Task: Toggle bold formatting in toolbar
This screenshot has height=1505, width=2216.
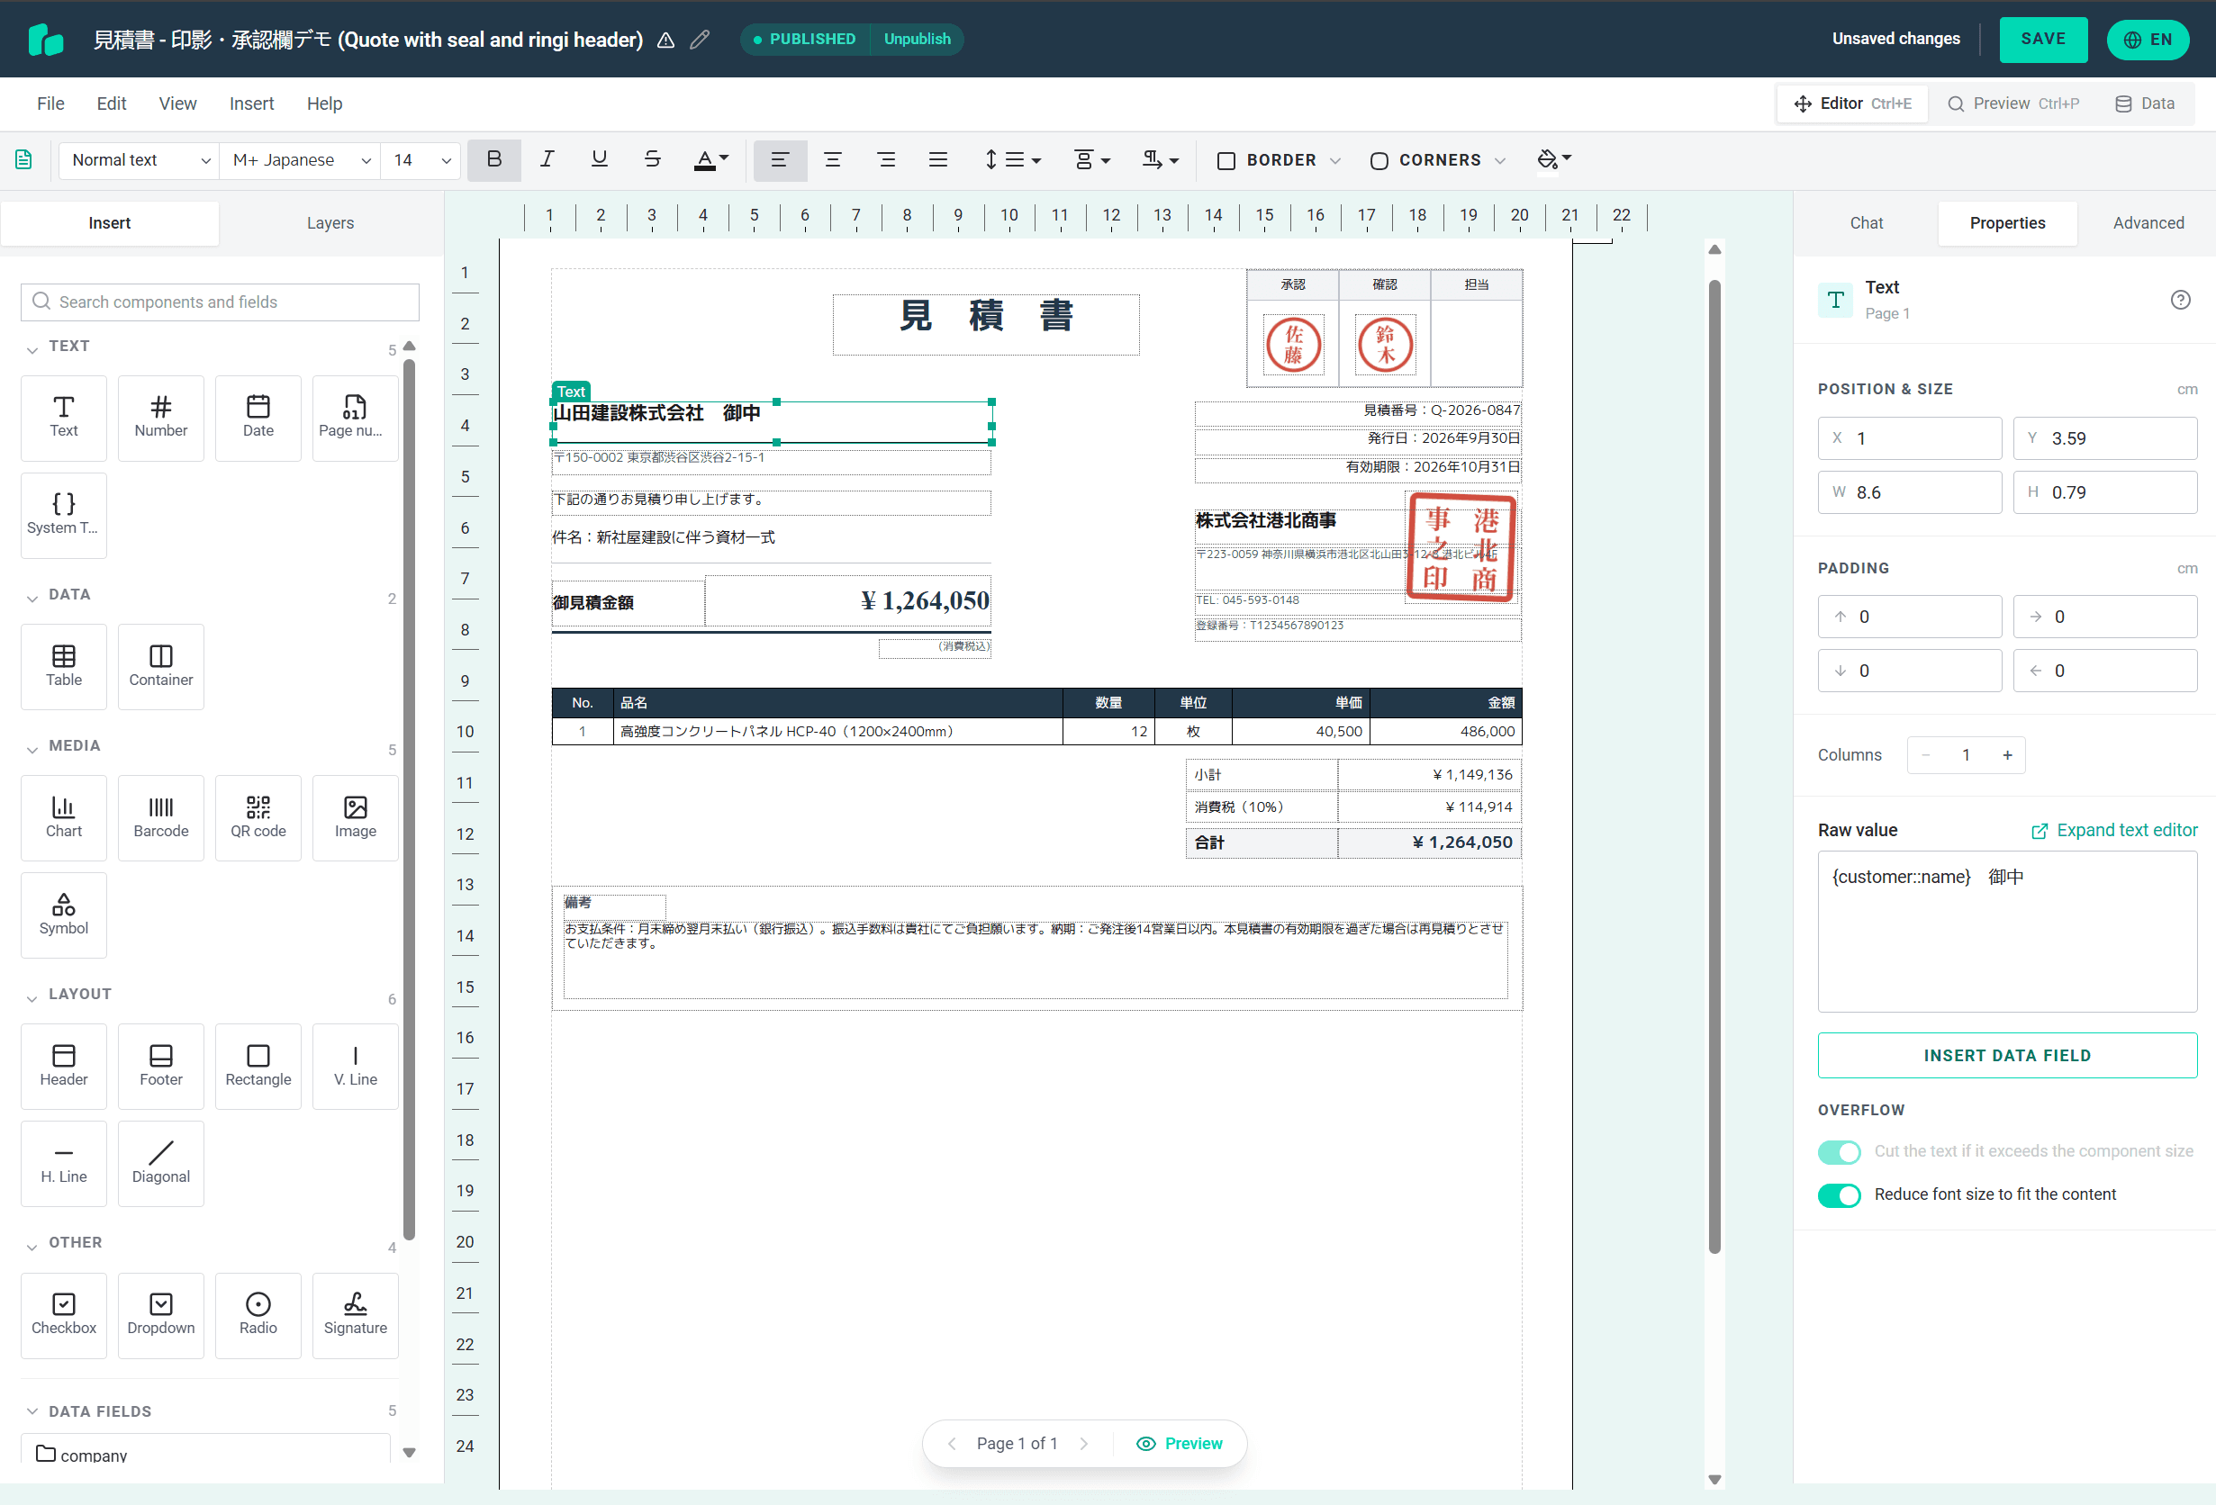Action: coord(494,159)
